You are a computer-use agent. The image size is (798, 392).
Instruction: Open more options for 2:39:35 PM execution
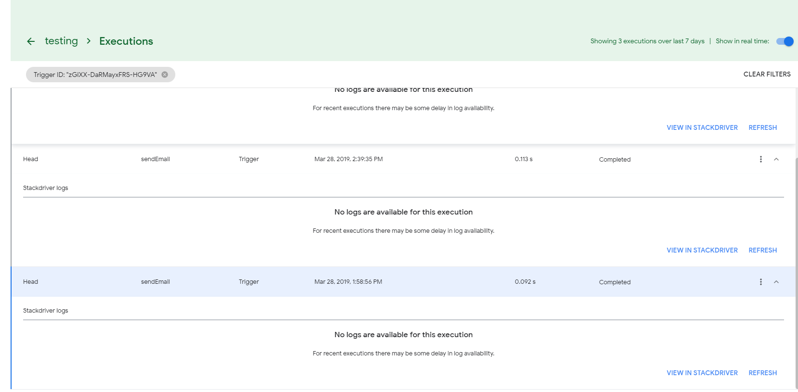click(761, 159)
